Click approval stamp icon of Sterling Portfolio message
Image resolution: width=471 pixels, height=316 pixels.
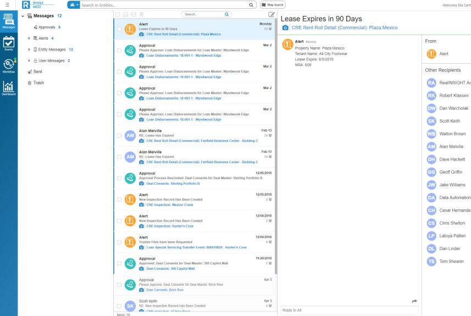pyautogui.click(x=130, y=179)
